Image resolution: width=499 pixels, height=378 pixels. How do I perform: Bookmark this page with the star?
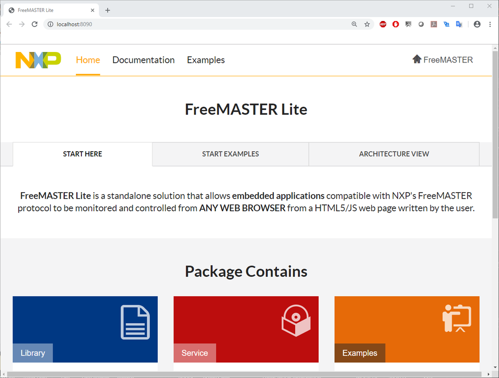coord(367,24)
